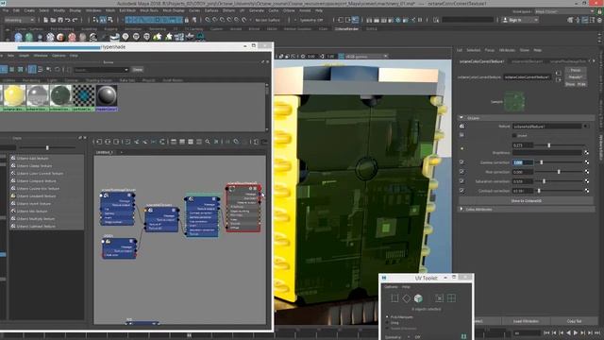
Task: Click the Presets button in Attribute Editor
Action: [x=576, y=77]
